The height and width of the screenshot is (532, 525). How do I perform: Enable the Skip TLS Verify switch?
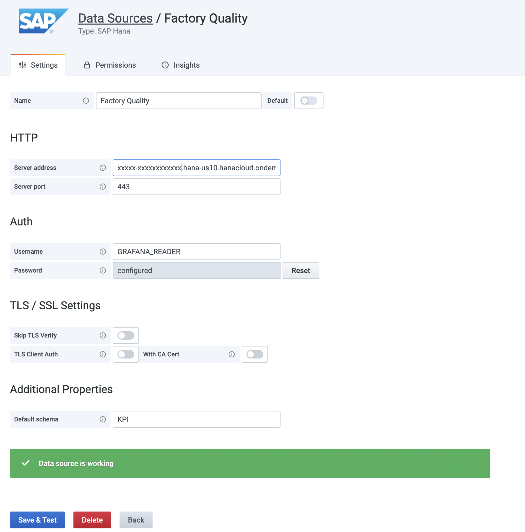pyautogui.click(x=126, y=335)
